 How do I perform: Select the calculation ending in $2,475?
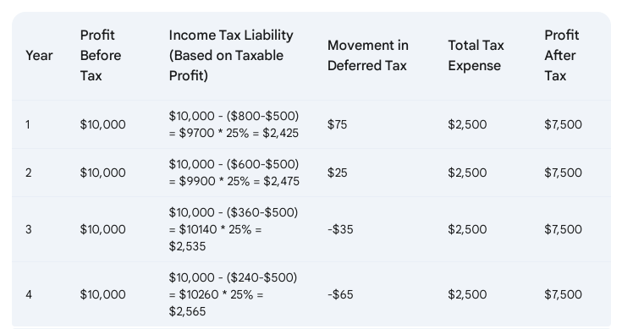(x=234, y=173)
